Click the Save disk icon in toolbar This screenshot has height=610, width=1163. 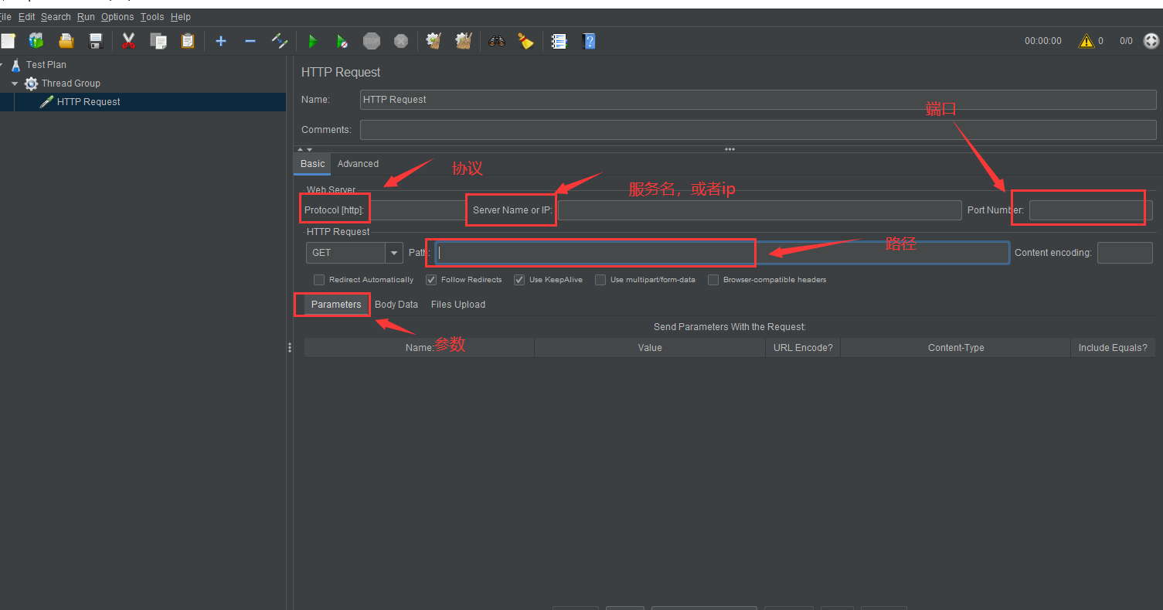tap(96, 41)
